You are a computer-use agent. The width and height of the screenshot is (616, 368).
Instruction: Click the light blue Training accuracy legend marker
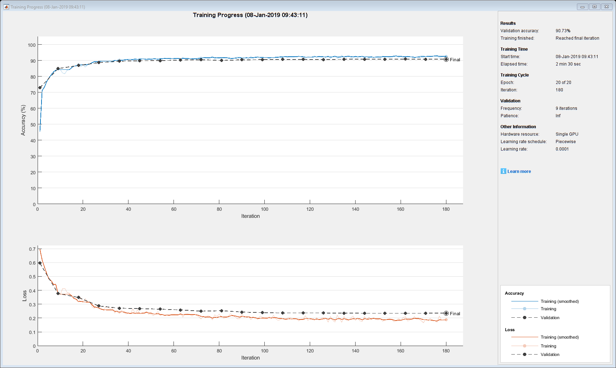(x=524, y=309)
